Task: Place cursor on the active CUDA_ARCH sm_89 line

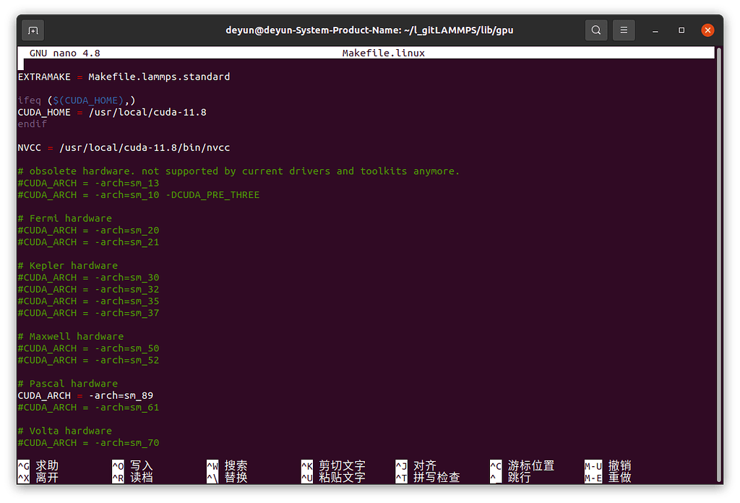Action: pos(85,395)
